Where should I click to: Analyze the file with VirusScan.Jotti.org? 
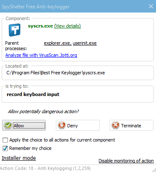click(41, 55)
